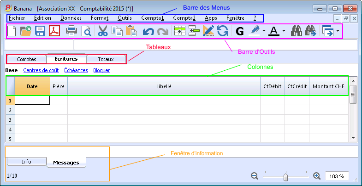The height and width of the screenshot is (186, 362).
Task: Apply highlight color with the marker icon
Action: click(255, 31)
